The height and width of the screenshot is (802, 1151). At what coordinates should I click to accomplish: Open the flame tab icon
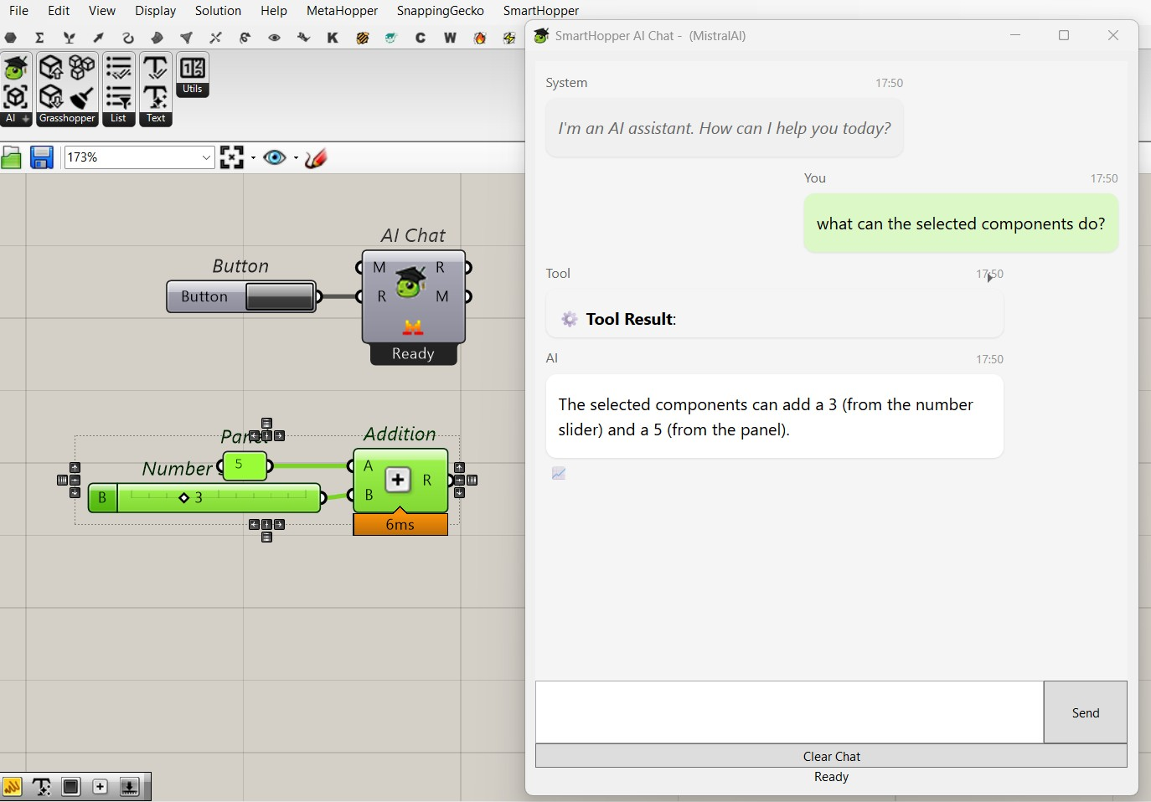click(x=479, y=38)
